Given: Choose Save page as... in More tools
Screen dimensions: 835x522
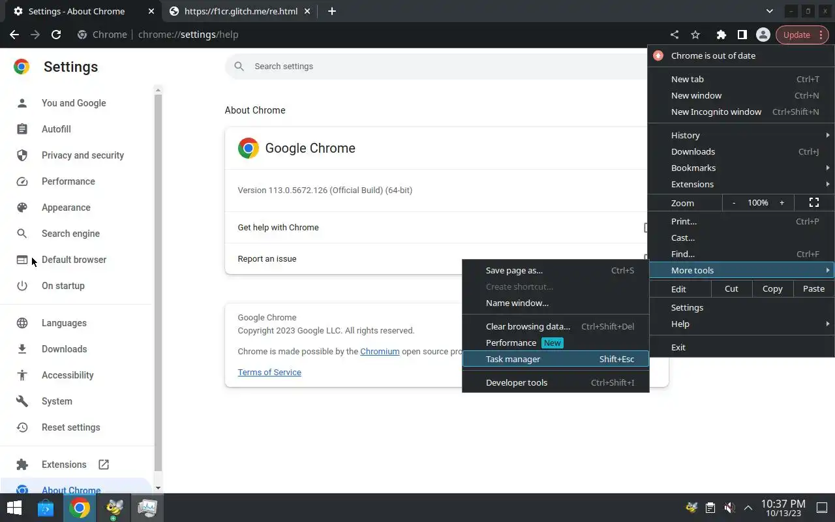Looking at the screenshot, I should [x=556, y=270].
